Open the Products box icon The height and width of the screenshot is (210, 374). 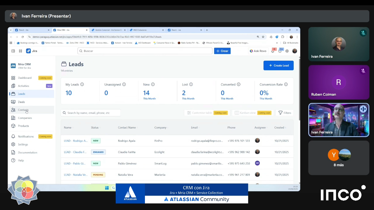coord(13,126)
